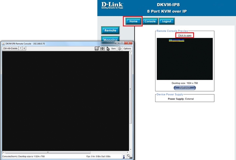
Task: Click the floppy disk drive redirection icon
Action: (x=96, y=49)
